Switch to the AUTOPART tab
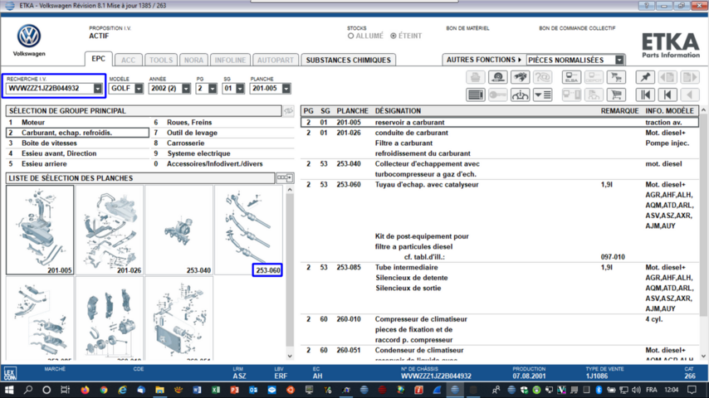Viewport: 709px width, 398px height. [276, 60]
